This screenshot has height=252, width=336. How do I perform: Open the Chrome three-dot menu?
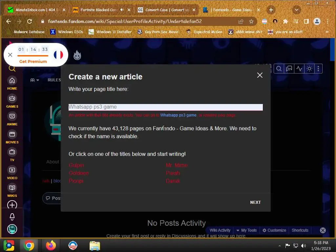point(327,21)
